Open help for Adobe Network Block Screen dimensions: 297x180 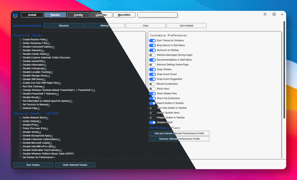coord(47,118)
